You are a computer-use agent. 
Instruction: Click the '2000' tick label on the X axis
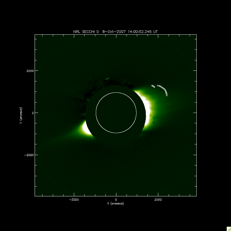tap(158, 200)
